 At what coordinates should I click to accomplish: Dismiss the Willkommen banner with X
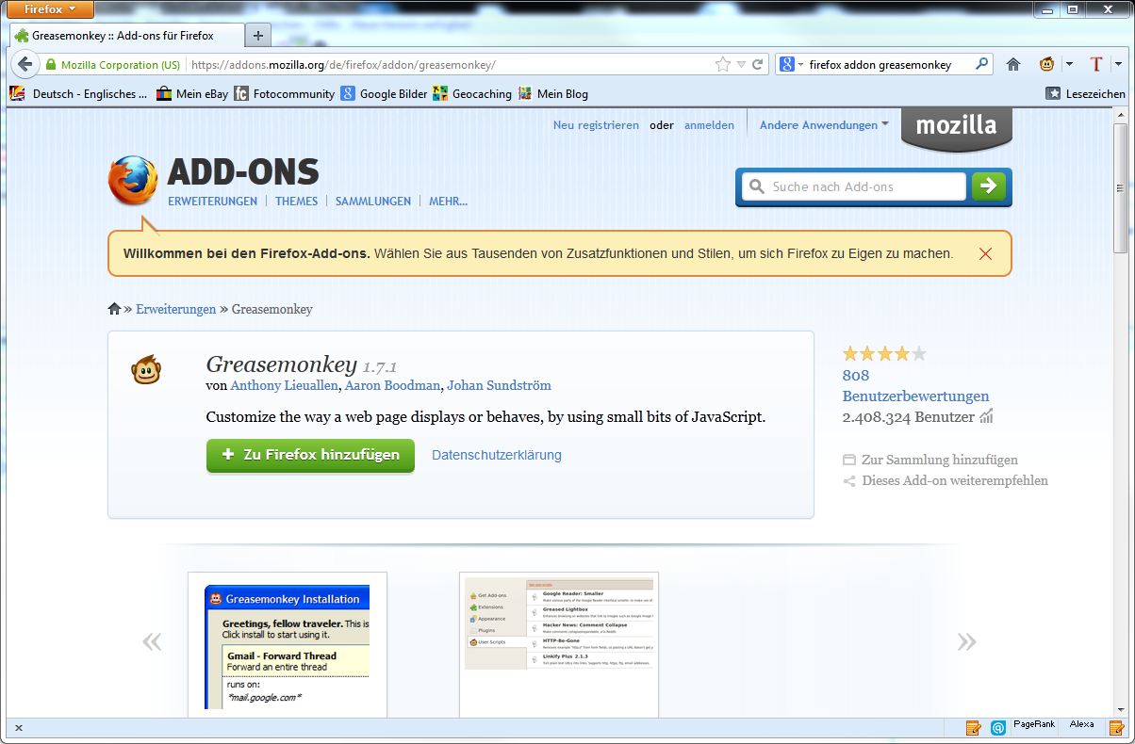coord(985,254)
